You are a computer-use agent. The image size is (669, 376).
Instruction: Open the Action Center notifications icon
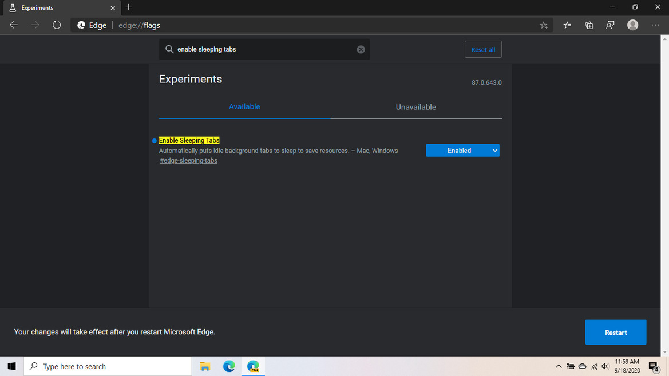(x=654, y=366)
